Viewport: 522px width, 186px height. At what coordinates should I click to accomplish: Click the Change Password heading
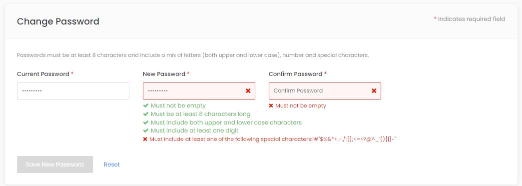click(x=58, y=21)
